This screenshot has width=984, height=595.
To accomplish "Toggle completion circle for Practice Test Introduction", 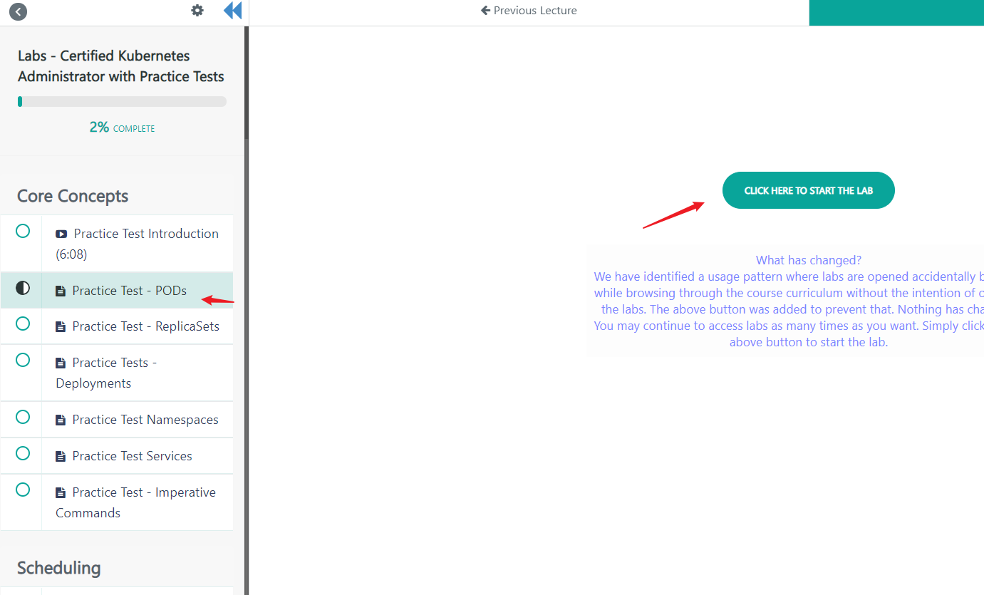I will coord(23,231).
